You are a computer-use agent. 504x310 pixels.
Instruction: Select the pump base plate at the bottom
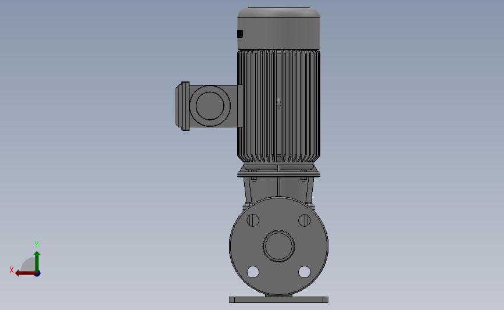[278, 300]
